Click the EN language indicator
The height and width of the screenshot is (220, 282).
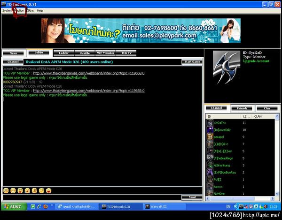click(x=228, y=206)
